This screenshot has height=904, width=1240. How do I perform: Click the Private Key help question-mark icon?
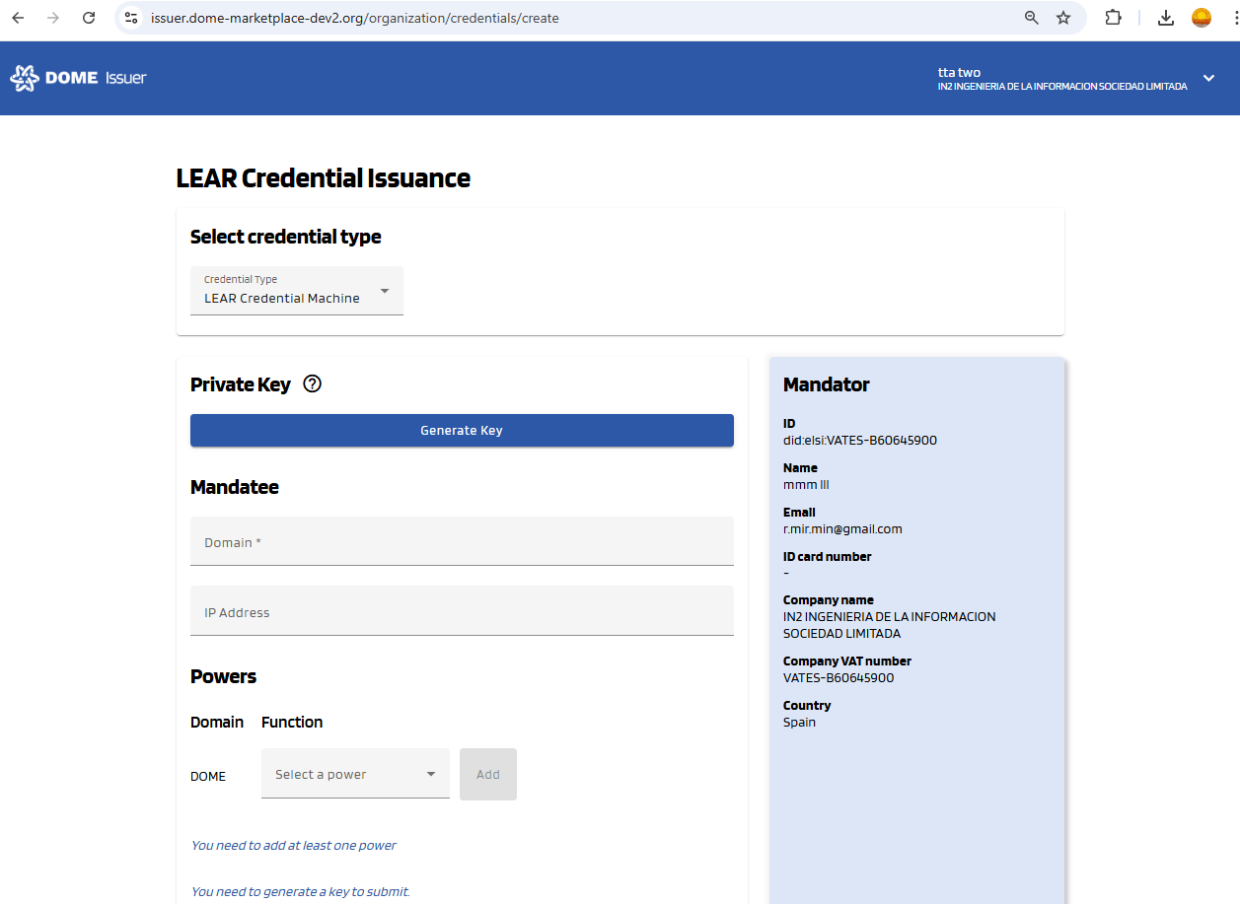(x=313, y=384)
